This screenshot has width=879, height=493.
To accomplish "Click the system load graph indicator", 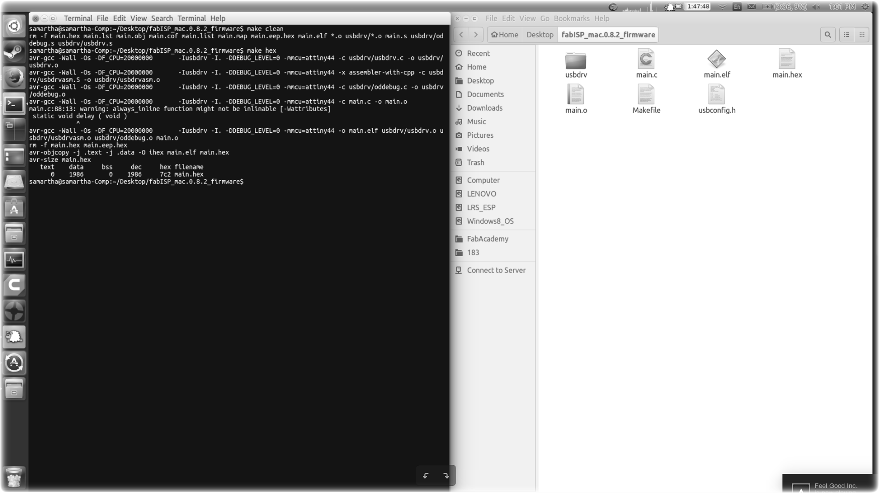I will click(x=640, y=7).
